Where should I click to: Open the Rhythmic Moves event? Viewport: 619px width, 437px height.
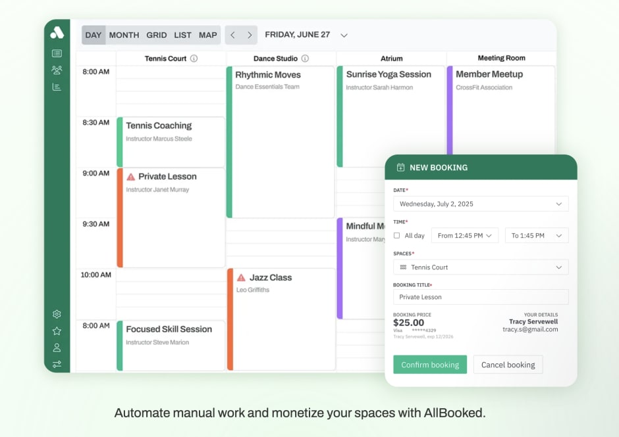point(281,142)
